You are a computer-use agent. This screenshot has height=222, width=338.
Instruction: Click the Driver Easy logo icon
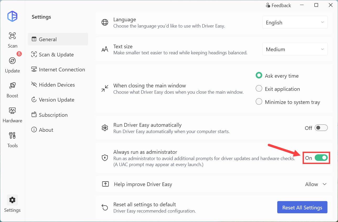point(12,17)
